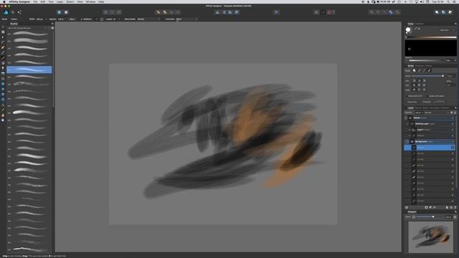Screen dimensions: 459x258
Task: Open the Window menu
Action: click(x=90, y=1)
